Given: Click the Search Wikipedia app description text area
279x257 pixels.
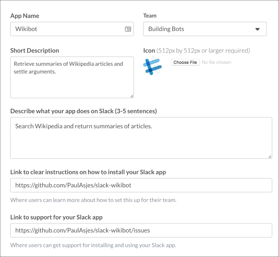Looking at the screenshot, I should 141,138.
